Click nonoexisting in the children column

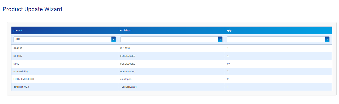click(128, 71)
